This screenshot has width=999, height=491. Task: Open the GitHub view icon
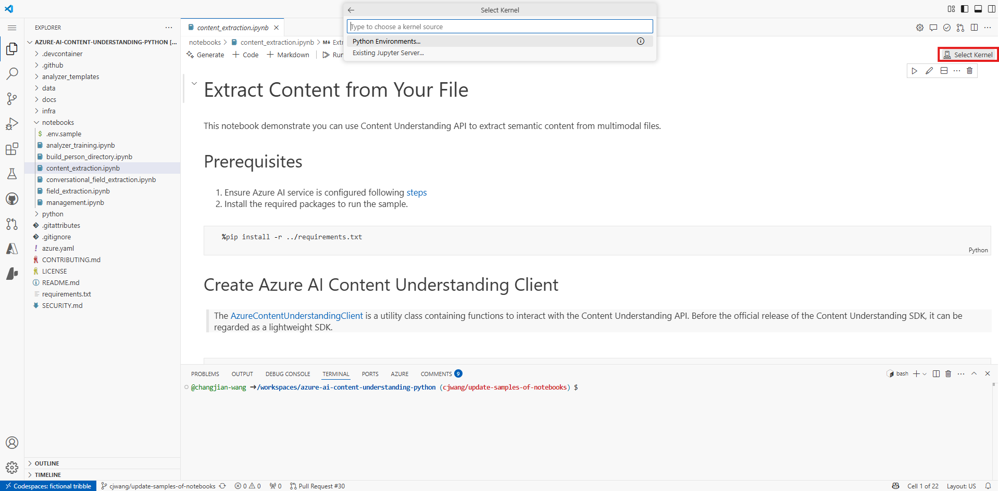[12, 199]
